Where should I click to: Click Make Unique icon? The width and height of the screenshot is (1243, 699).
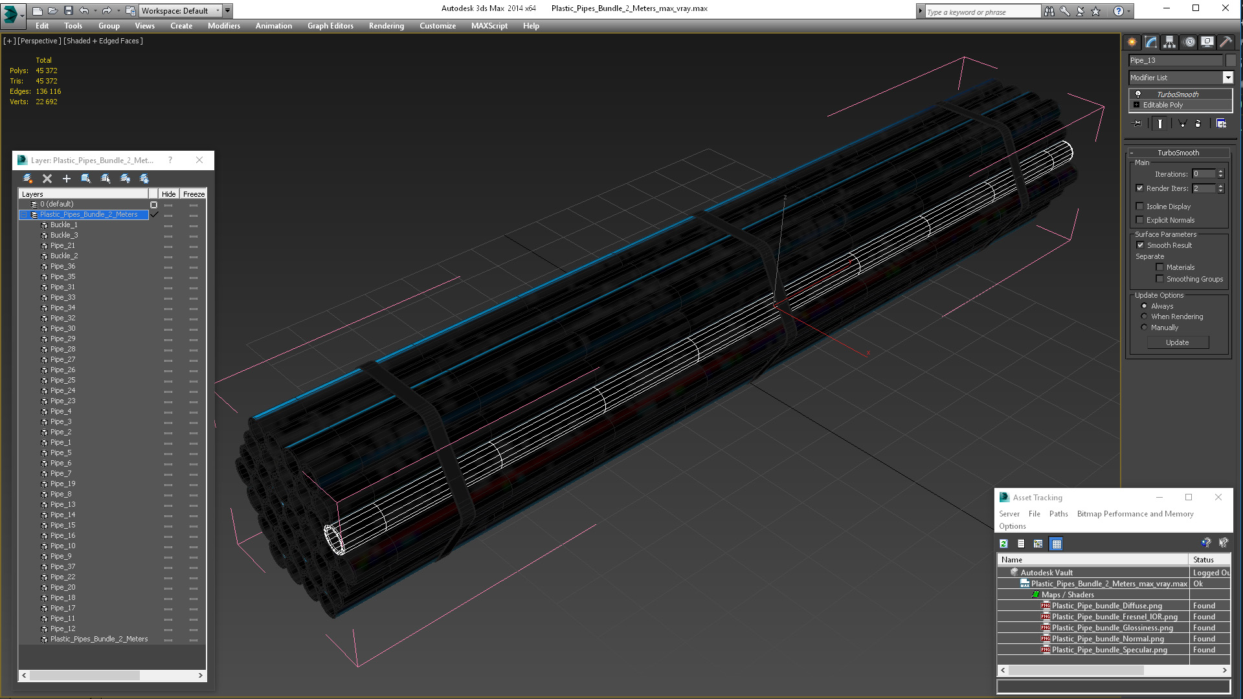(x=1182, y=124)
